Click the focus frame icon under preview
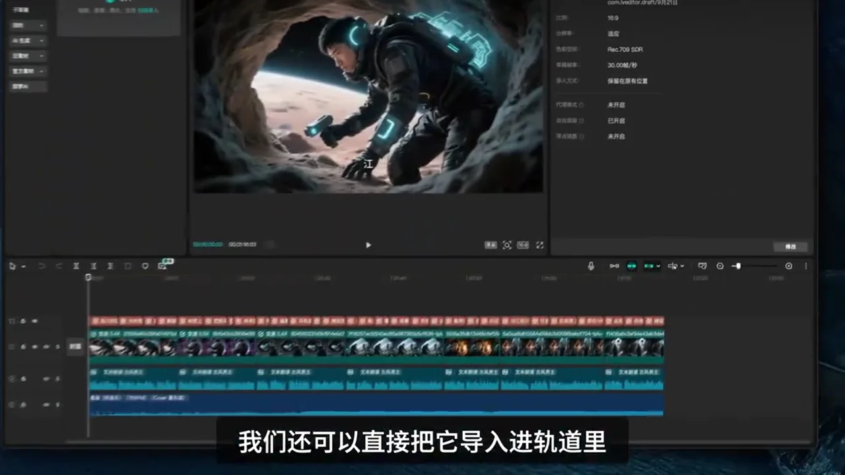The height and width of the screenshot is (475, 845). 507,245
